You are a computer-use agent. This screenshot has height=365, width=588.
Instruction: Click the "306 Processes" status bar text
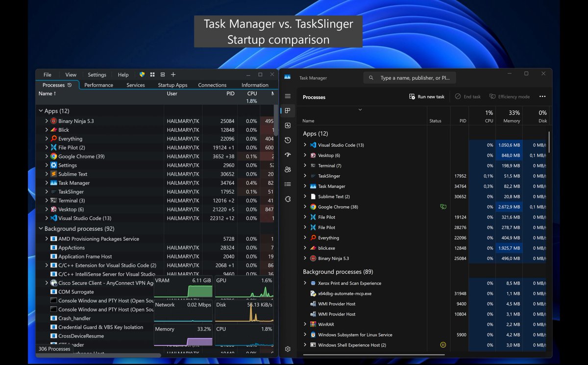coord(53,349)
